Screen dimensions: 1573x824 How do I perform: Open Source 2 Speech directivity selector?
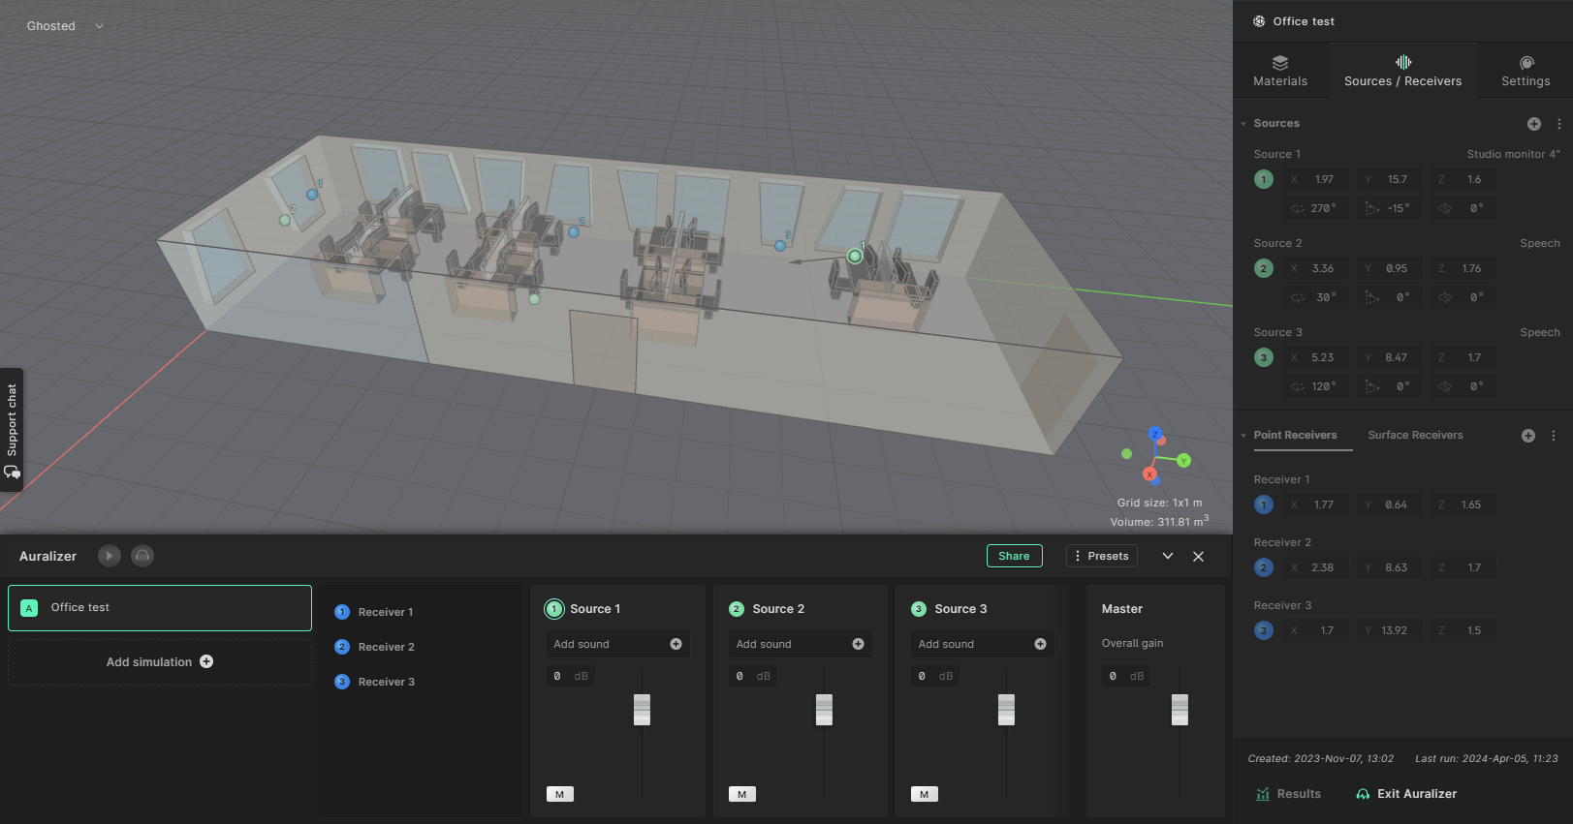pyautogui.click(x=1539, y=243)
